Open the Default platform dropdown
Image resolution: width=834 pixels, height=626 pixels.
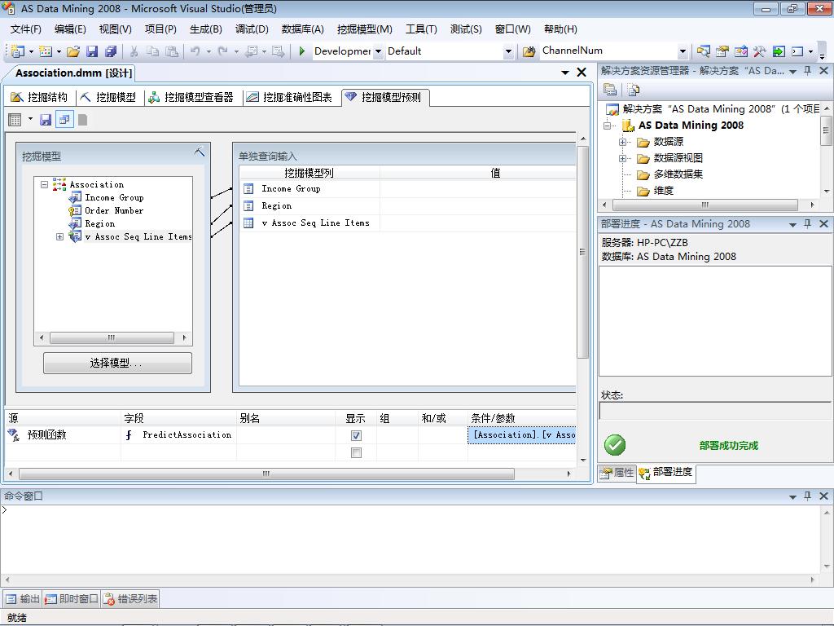tap(508, 51)
